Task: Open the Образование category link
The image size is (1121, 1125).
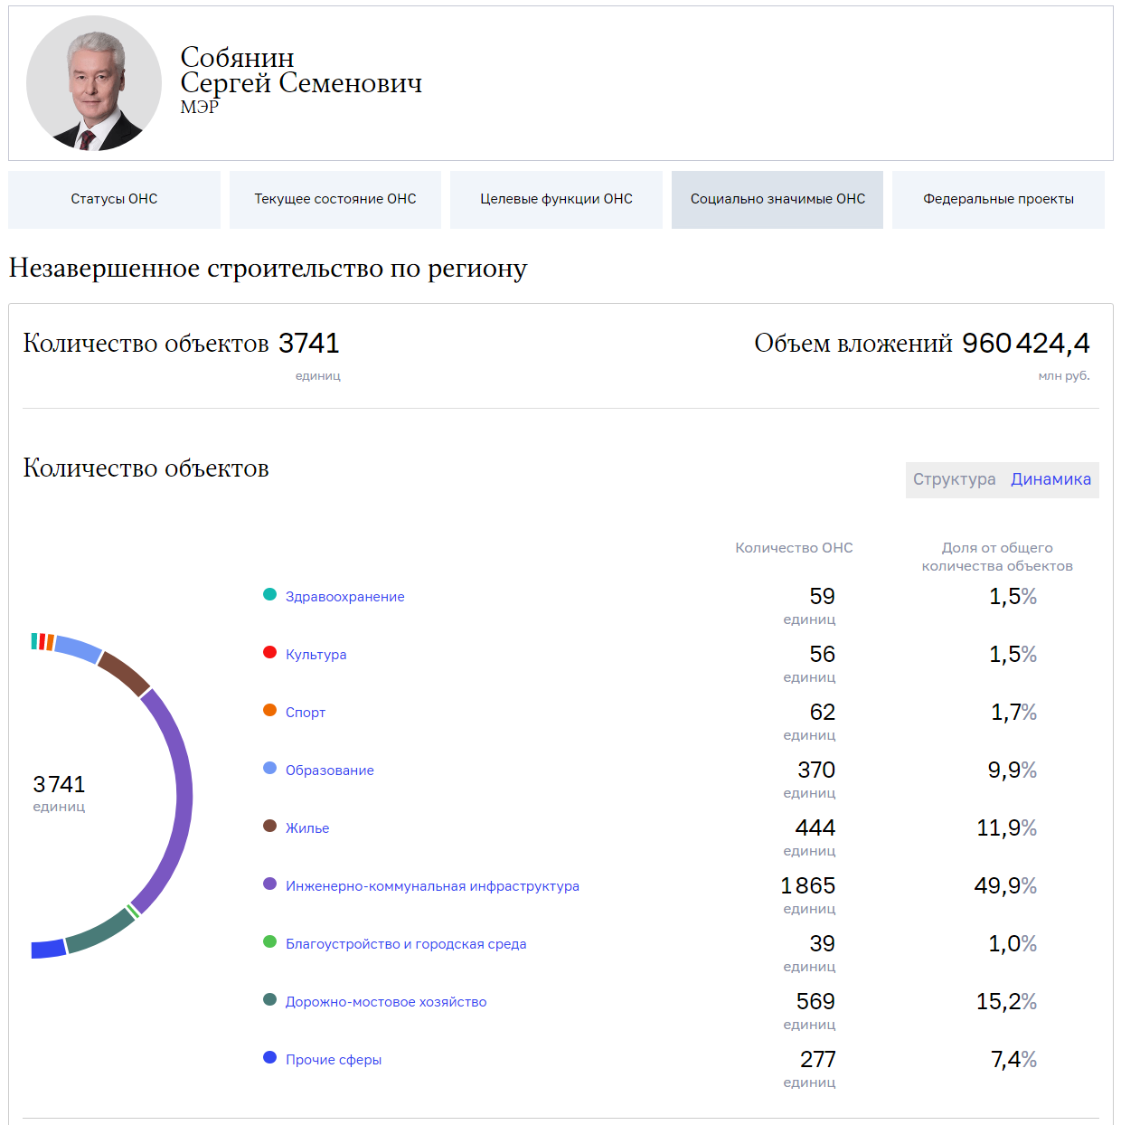Action: point(329,770)
